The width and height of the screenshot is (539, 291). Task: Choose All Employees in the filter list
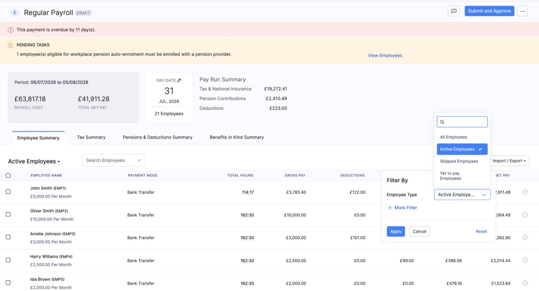coord(462,137)
